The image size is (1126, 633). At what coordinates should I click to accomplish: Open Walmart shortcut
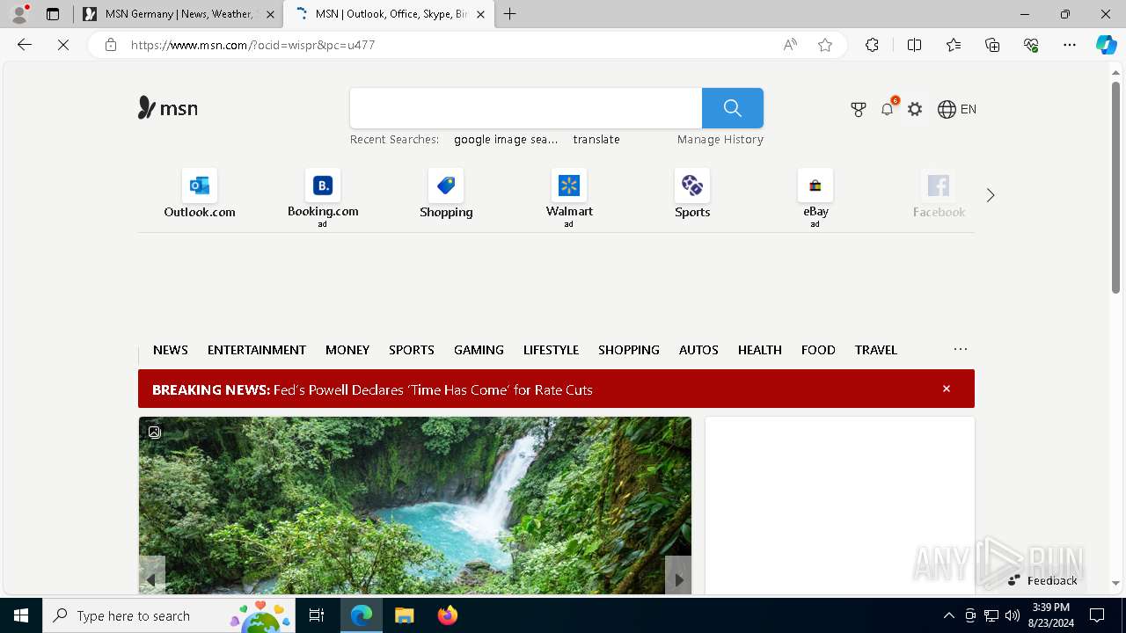569,197
